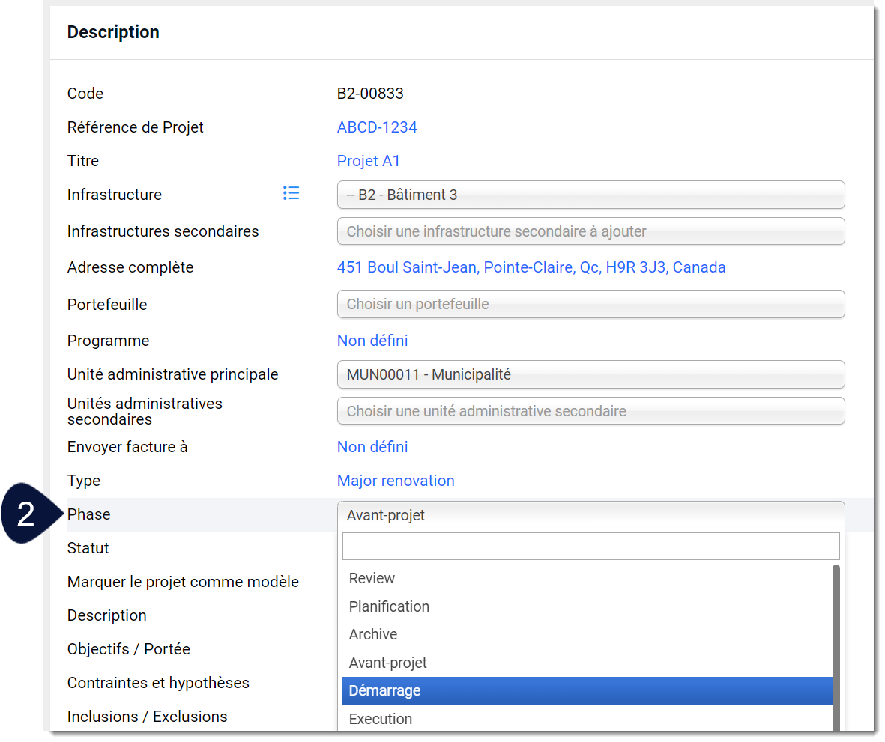Select Review in the Phase list
Viewport: 885px width, 742px height.
[x=587, y=579]
